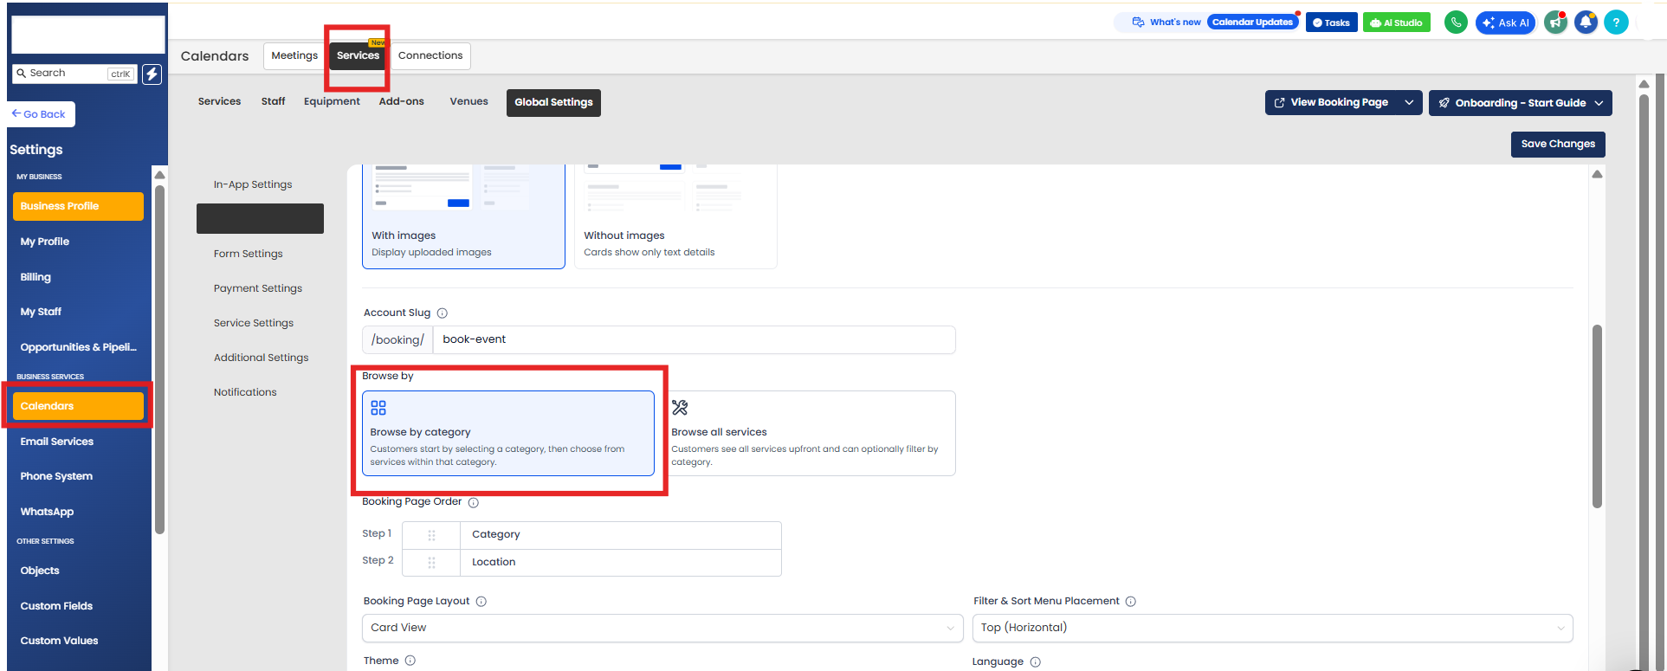Click the Go Back button
The width and height of the screenshot is (1667, 671).
pos(41,114)
